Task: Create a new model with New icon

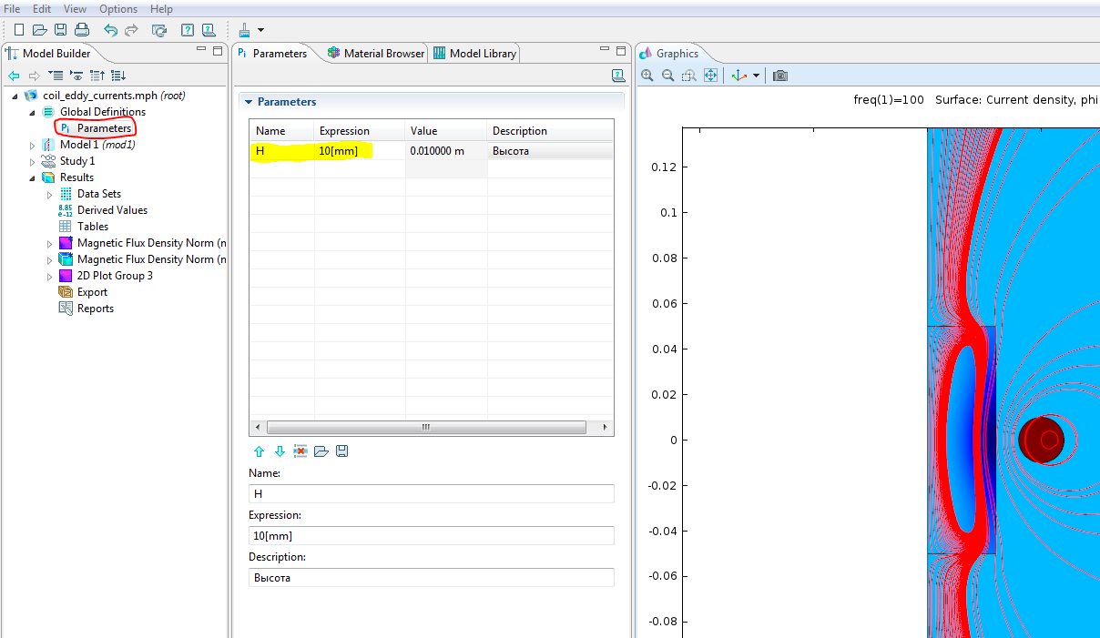Action: [x=19, y=30]
